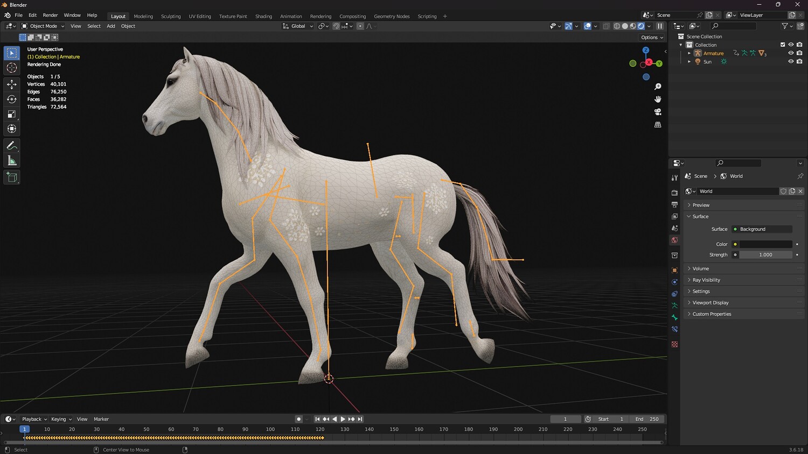
Task: Expand the Ray Visibility panel
Action: tap(706, 280)
